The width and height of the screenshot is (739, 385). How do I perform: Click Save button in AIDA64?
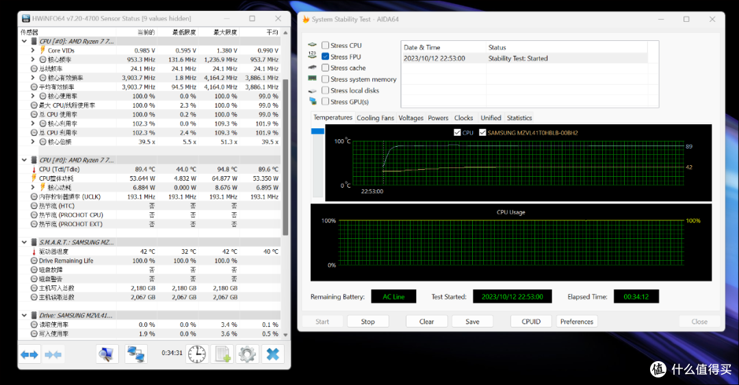pos(472,322)
